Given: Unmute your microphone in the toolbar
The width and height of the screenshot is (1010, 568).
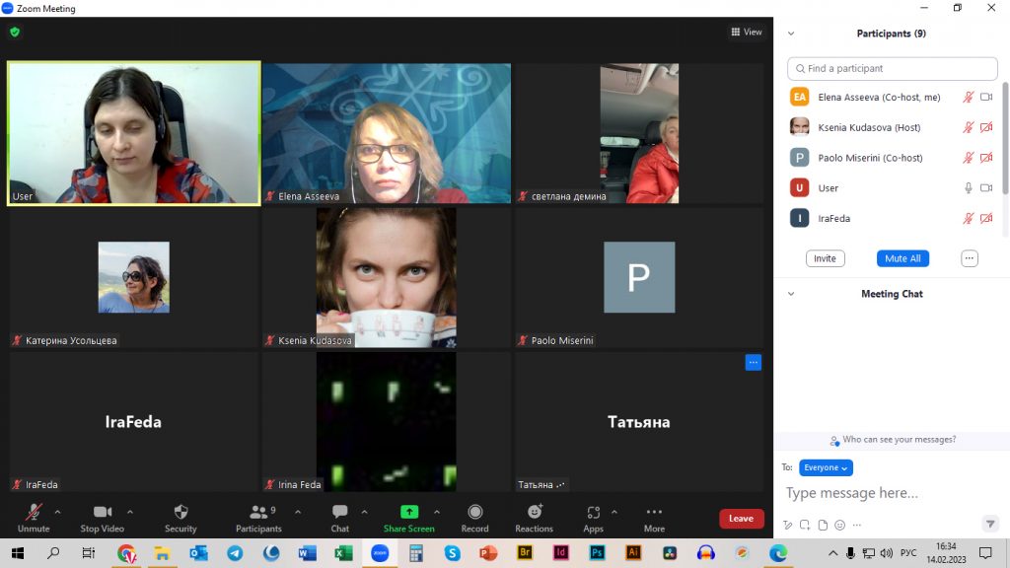Looking at the screenshot, I should [x=34, y=513].
